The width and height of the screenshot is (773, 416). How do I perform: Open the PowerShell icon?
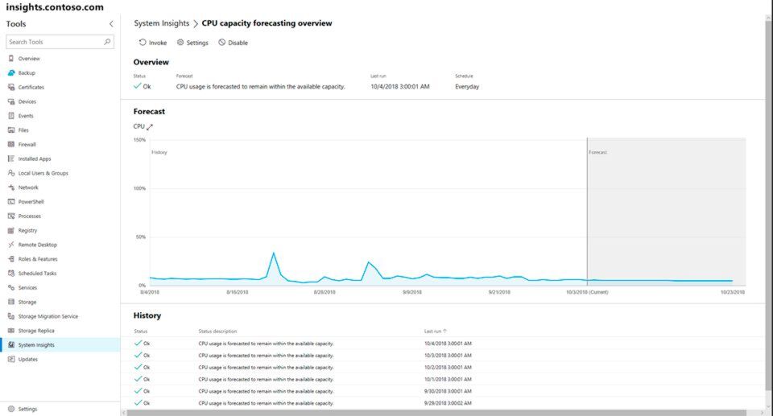click(10, 201)
